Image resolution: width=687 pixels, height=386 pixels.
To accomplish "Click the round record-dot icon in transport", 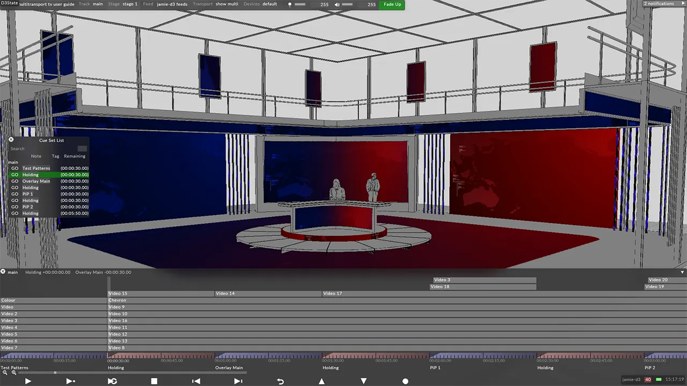I will [405, 381].
